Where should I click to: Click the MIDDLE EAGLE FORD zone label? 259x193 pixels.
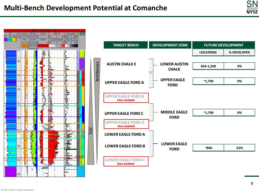[174, 115]
